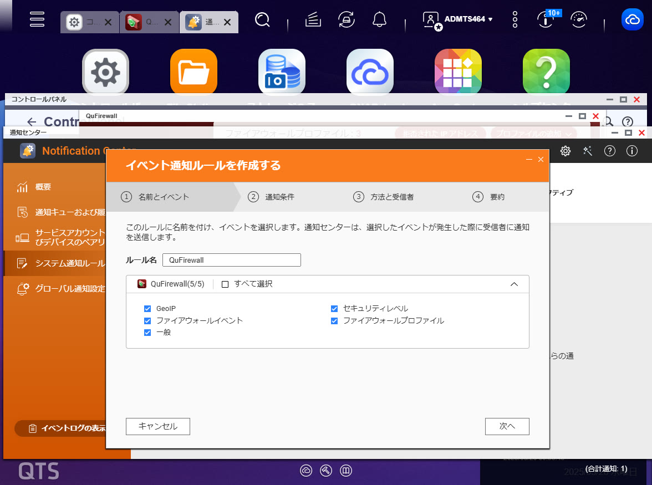Uncheck the ファイアウォールプロファイル checkbox
The image size is (652, 485).
pyautogui.click(x=334, y=321)
